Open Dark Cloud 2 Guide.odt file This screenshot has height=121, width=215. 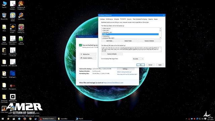tap(13, 52)
